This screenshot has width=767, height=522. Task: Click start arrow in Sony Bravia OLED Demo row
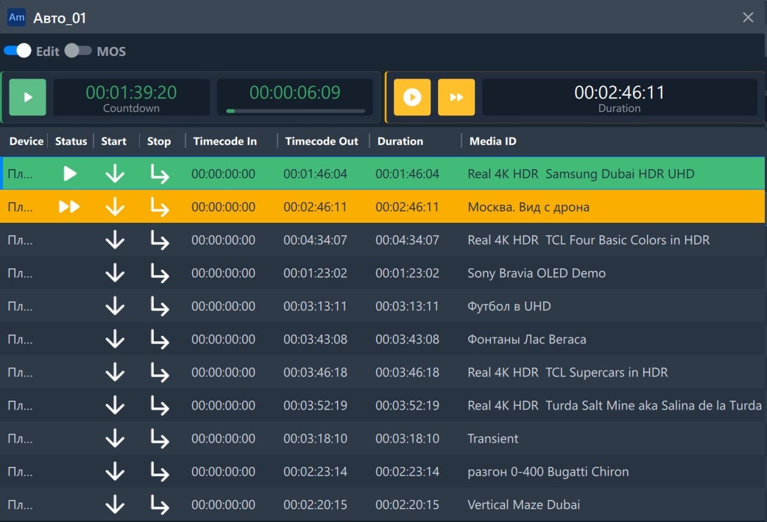point(115,273)
